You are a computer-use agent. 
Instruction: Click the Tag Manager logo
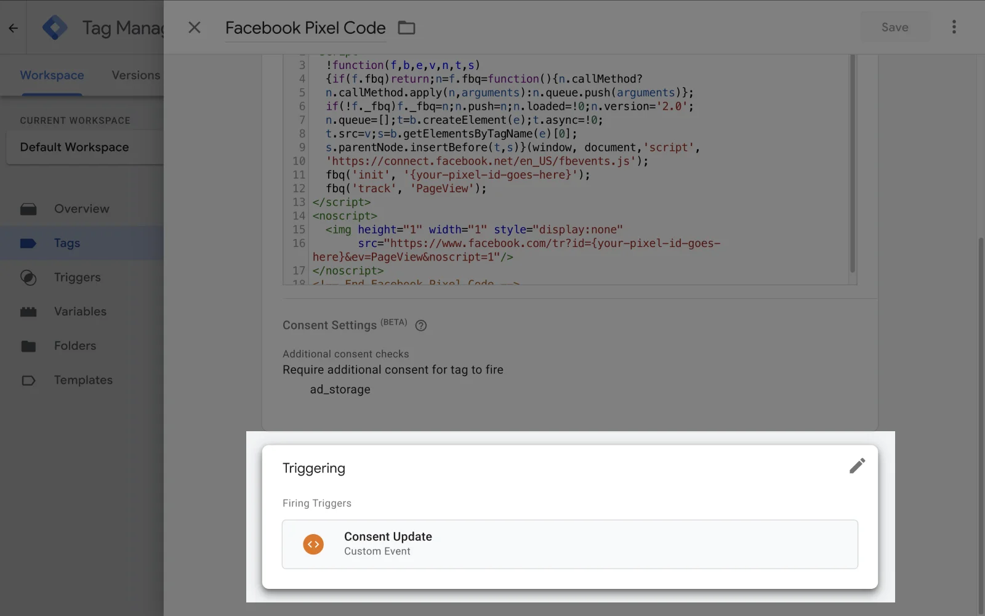click(55, 28)
